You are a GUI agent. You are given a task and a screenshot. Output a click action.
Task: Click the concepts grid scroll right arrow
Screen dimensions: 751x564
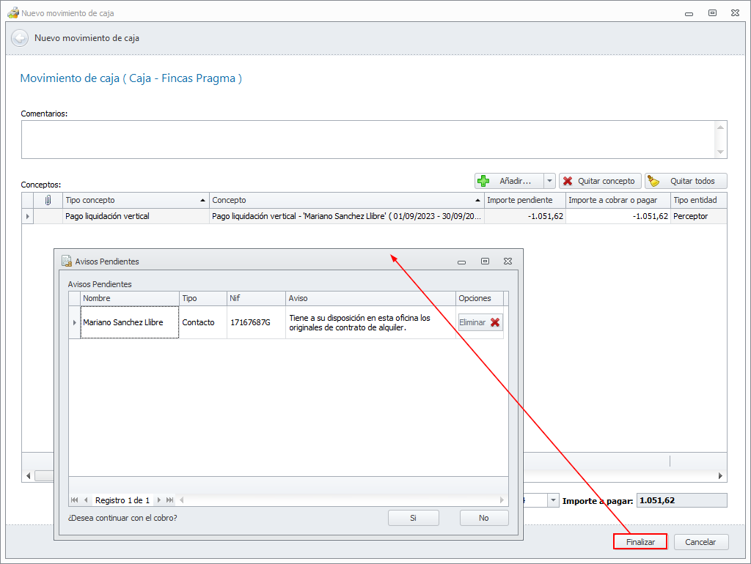[720, 475]
